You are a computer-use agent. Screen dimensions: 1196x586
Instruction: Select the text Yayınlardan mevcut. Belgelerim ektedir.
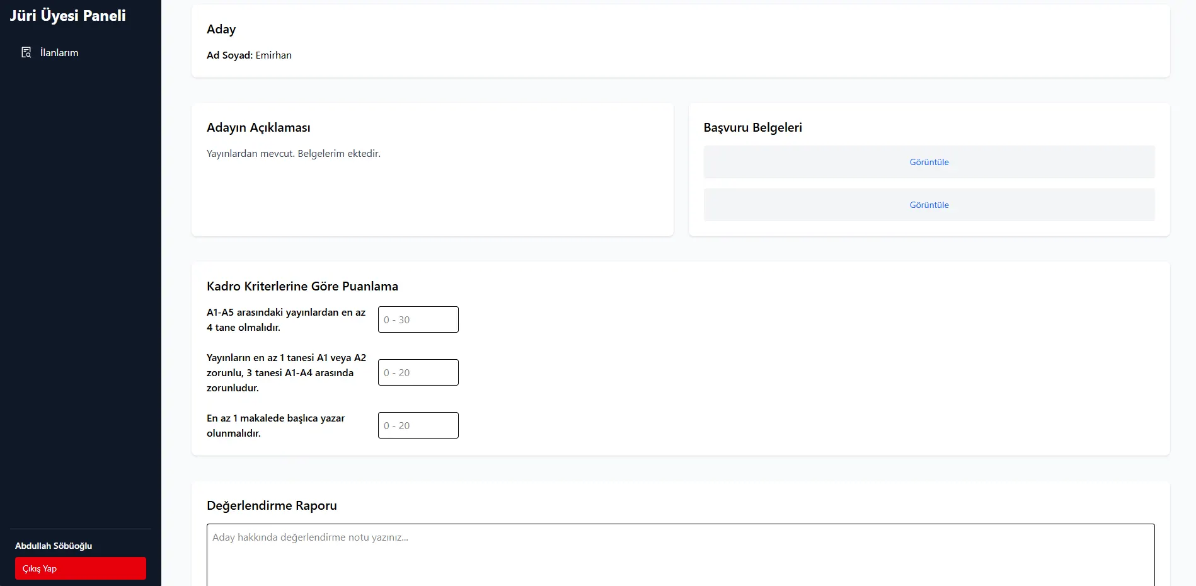coord(294,153)
